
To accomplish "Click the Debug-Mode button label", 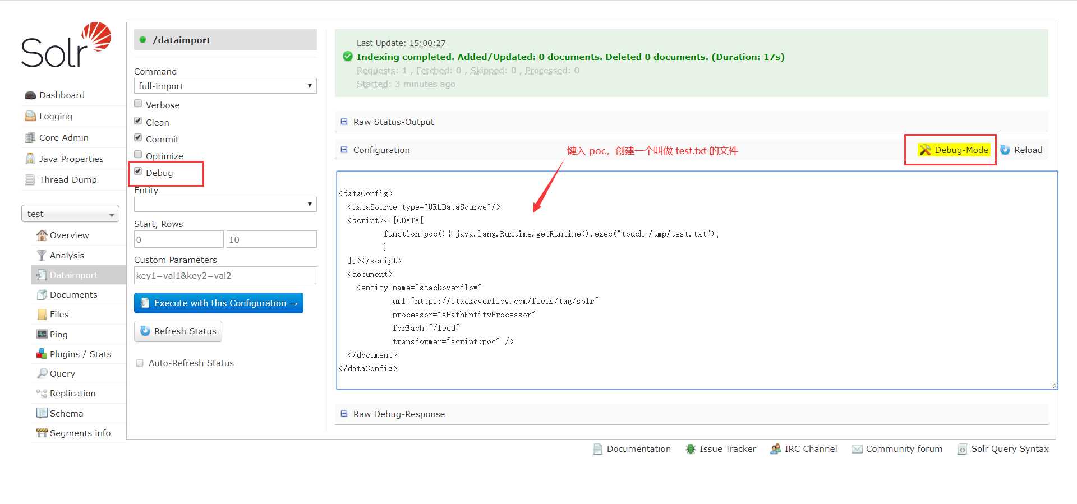I will point(961,150).
